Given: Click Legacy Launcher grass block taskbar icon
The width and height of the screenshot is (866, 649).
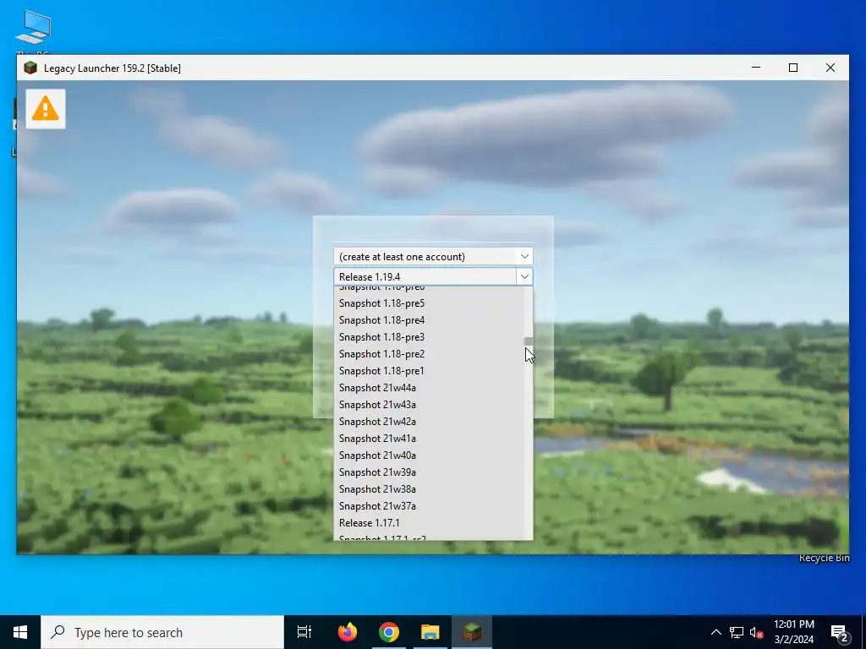Looking at the screenshot, I should coord(472,632).
